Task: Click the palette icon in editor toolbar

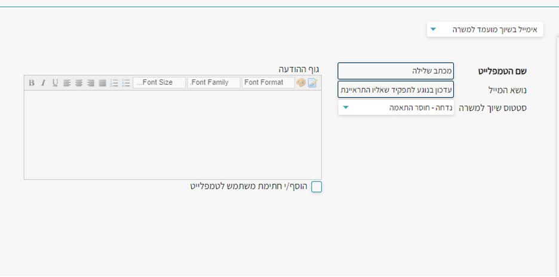Action: [301, 82]
